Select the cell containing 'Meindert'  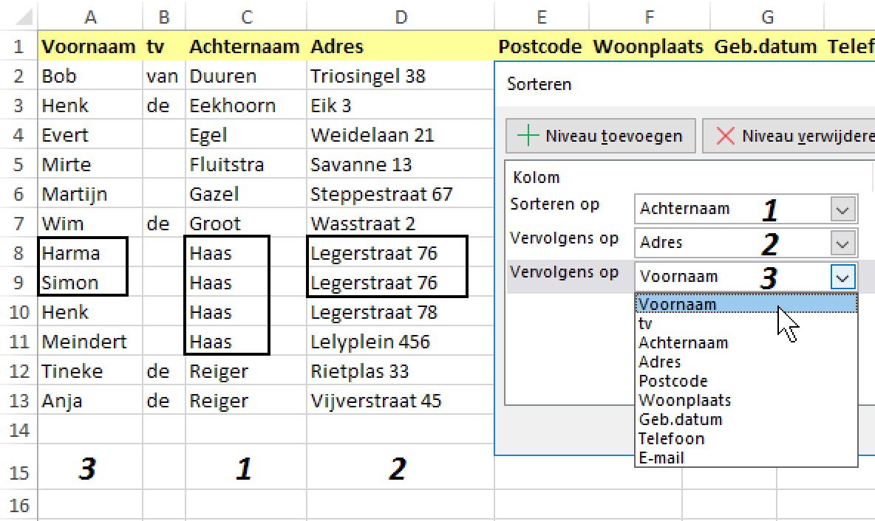(84, 342)
